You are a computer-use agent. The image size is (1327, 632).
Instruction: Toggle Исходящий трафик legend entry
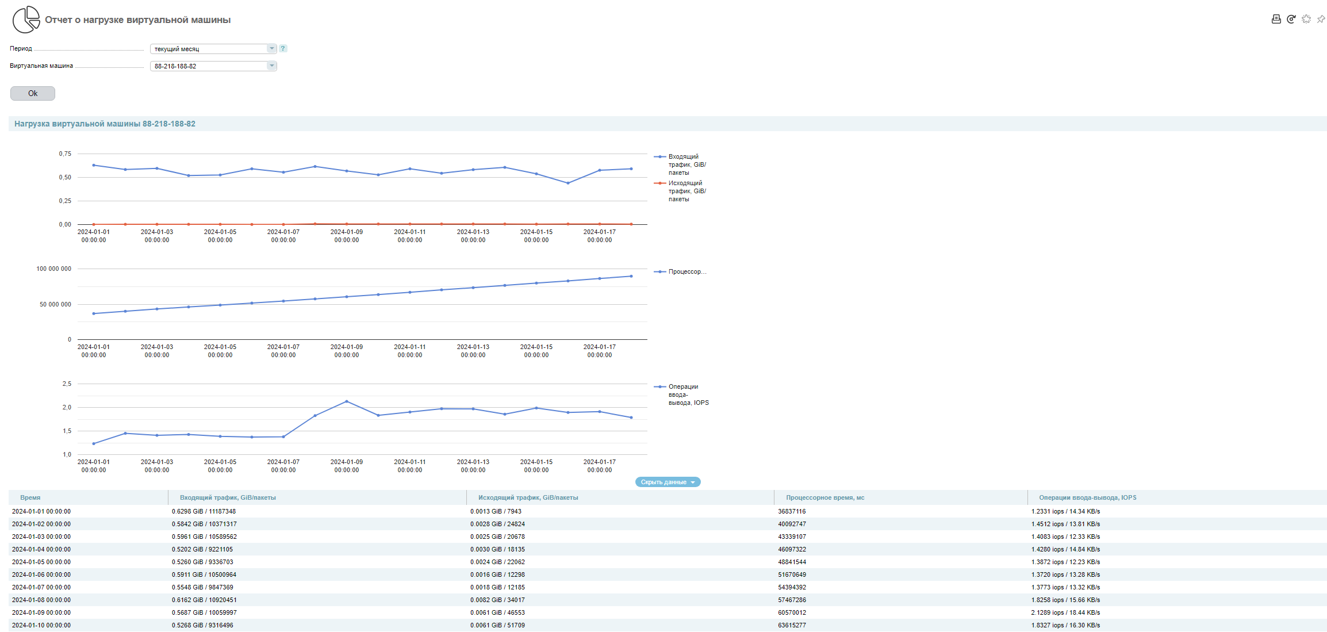pos(681,191)
